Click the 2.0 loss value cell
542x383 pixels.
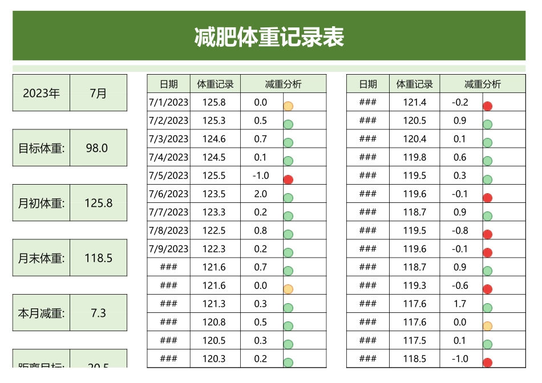[262, 194]
